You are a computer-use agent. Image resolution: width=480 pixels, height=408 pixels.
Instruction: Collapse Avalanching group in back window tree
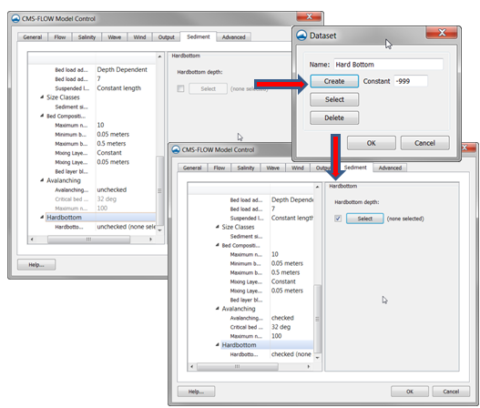click(42, 180)
